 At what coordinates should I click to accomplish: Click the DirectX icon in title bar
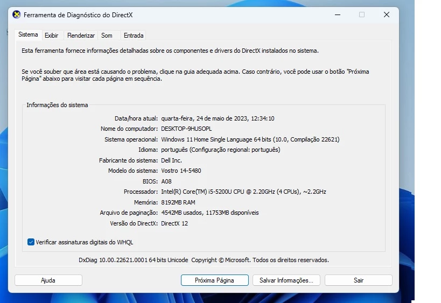pyautogui.click(x=17, y=15)
